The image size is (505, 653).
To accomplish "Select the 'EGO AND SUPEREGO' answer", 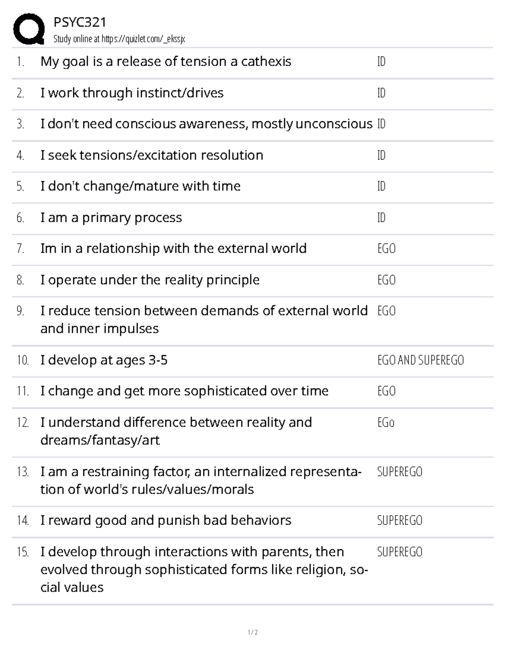I will (420, 360).
